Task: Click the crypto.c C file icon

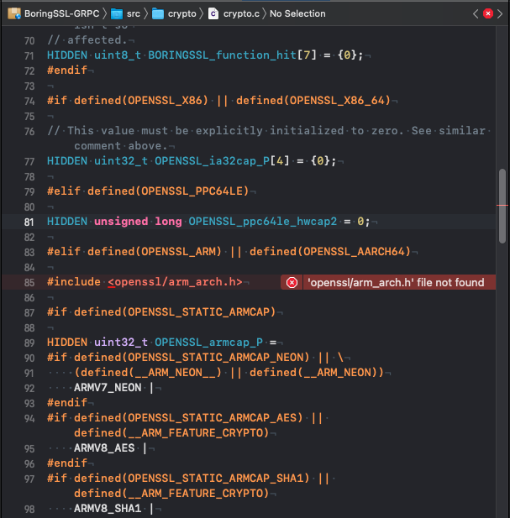Action: pos(213,13)
